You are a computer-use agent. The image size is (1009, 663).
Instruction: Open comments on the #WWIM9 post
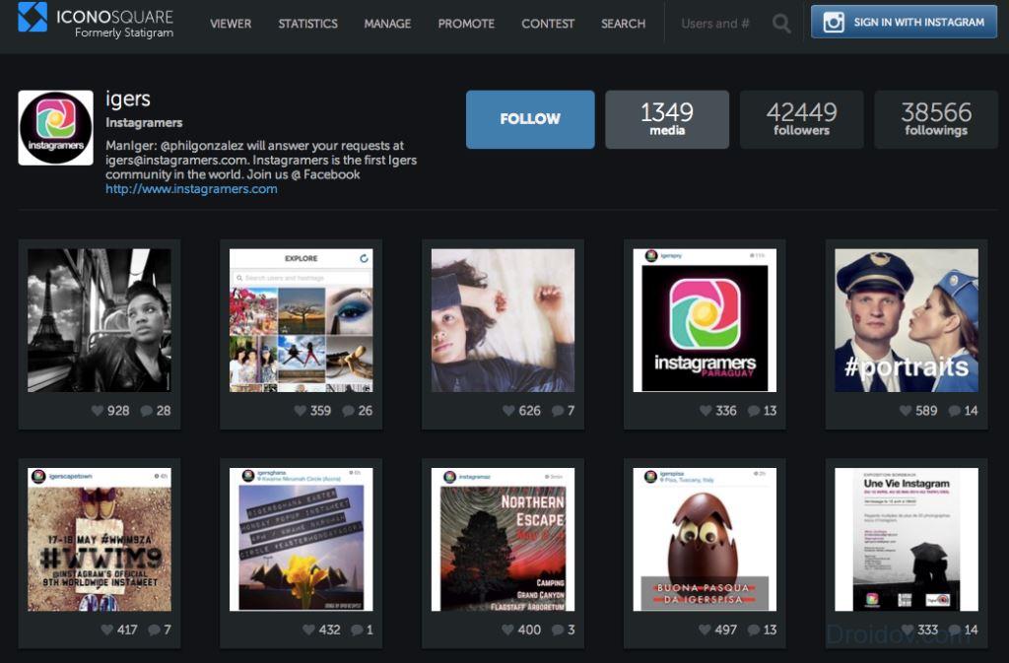pos(154,630)
